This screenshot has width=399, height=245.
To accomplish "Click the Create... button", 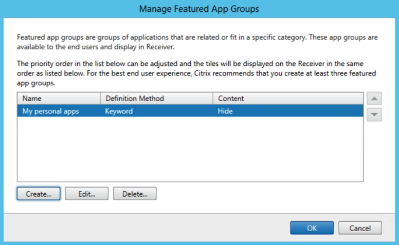I will pyautogui.click(x=39, y=194).
